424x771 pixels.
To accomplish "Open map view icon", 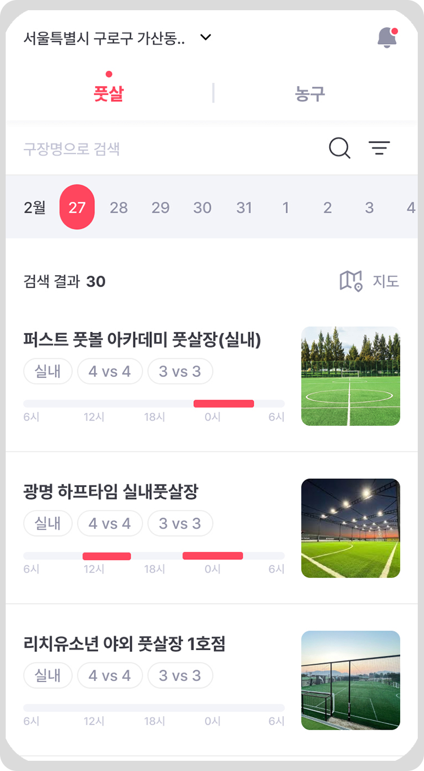I will [351, 281].
